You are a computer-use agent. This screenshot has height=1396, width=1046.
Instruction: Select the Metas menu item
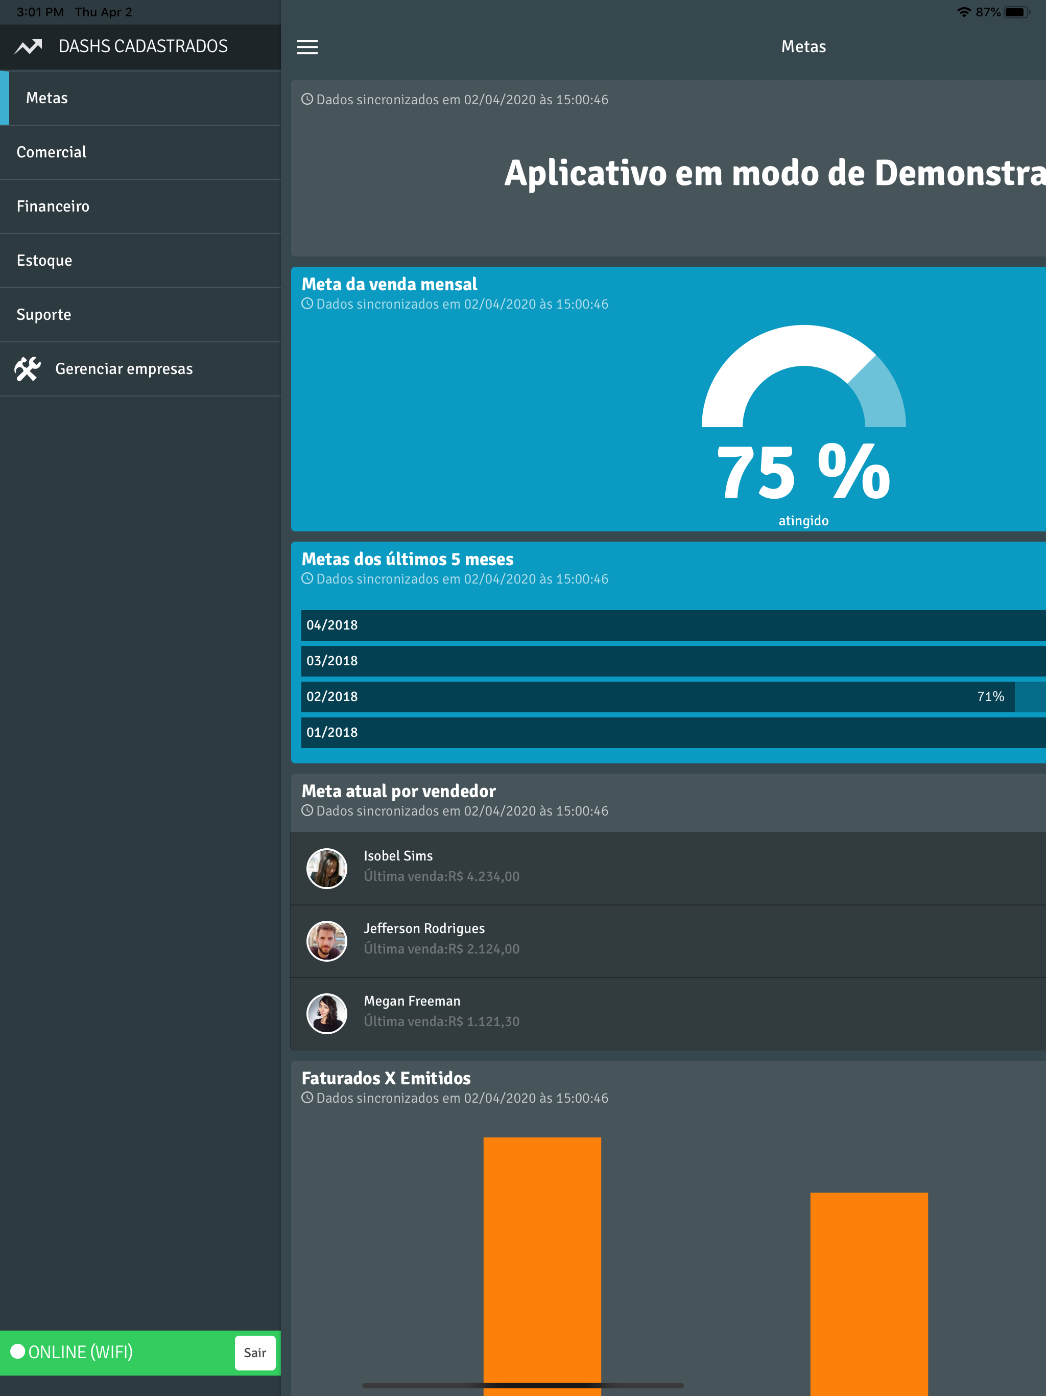tap(140, 98)
